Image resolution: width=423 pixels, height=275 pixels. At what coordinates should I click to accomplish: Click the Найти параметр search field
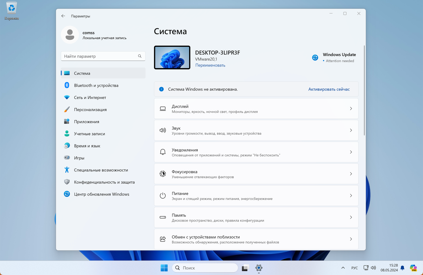click(x=103, y=56)
